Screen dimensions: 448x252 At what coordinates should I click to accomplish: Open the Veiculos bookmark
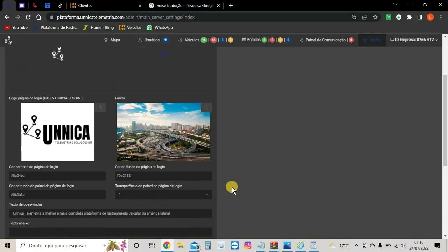click(130, 28)
